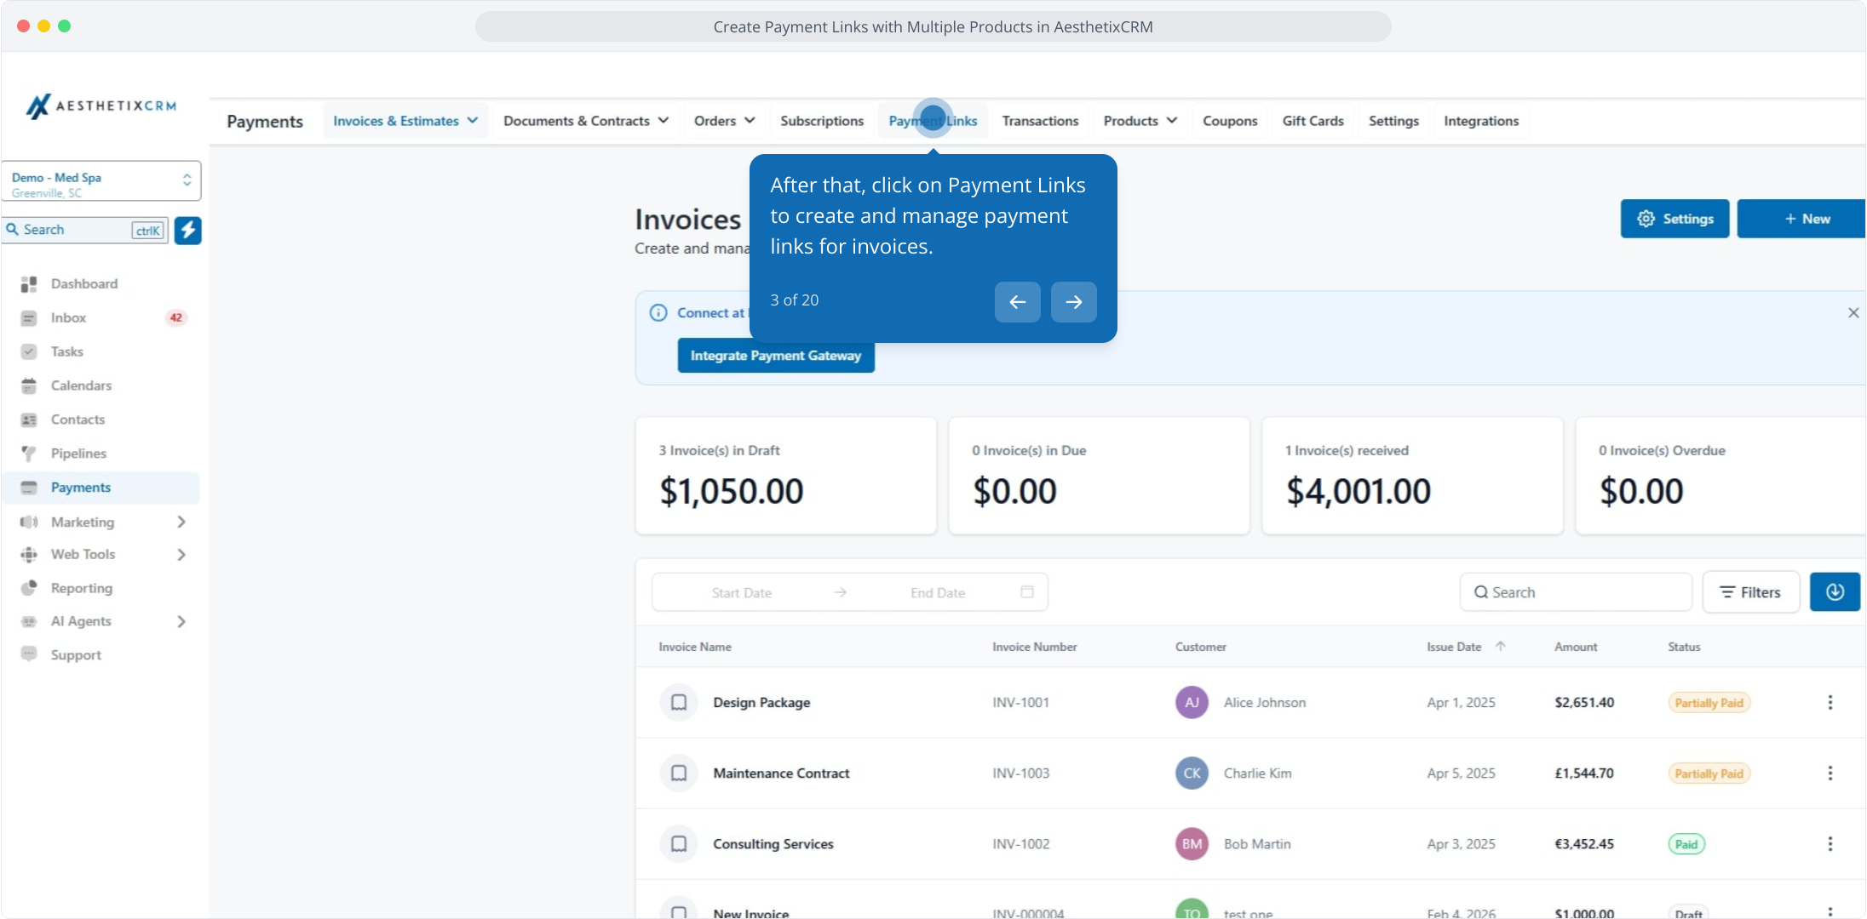Open the Coupons tab
1867x919 pixels.
pyautogui.click(x=1229, y=121)
